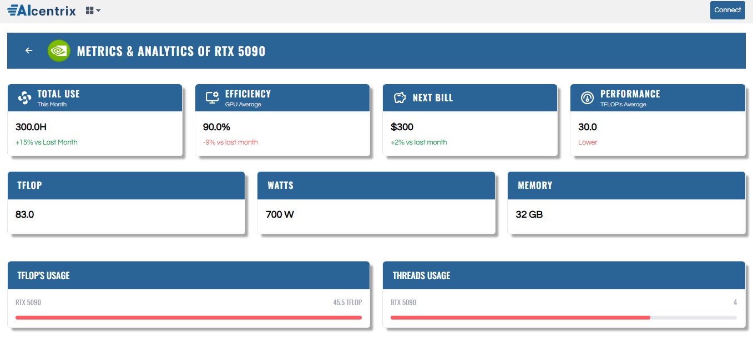753x355 pixels.
Task: Click the 90.0% efficiency value
Action: 216,127
